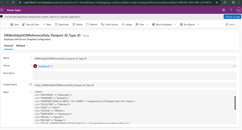Click the REFUGEE line in Value
The height and width of the screenshot is (130, 242).
tap(50, 120)
